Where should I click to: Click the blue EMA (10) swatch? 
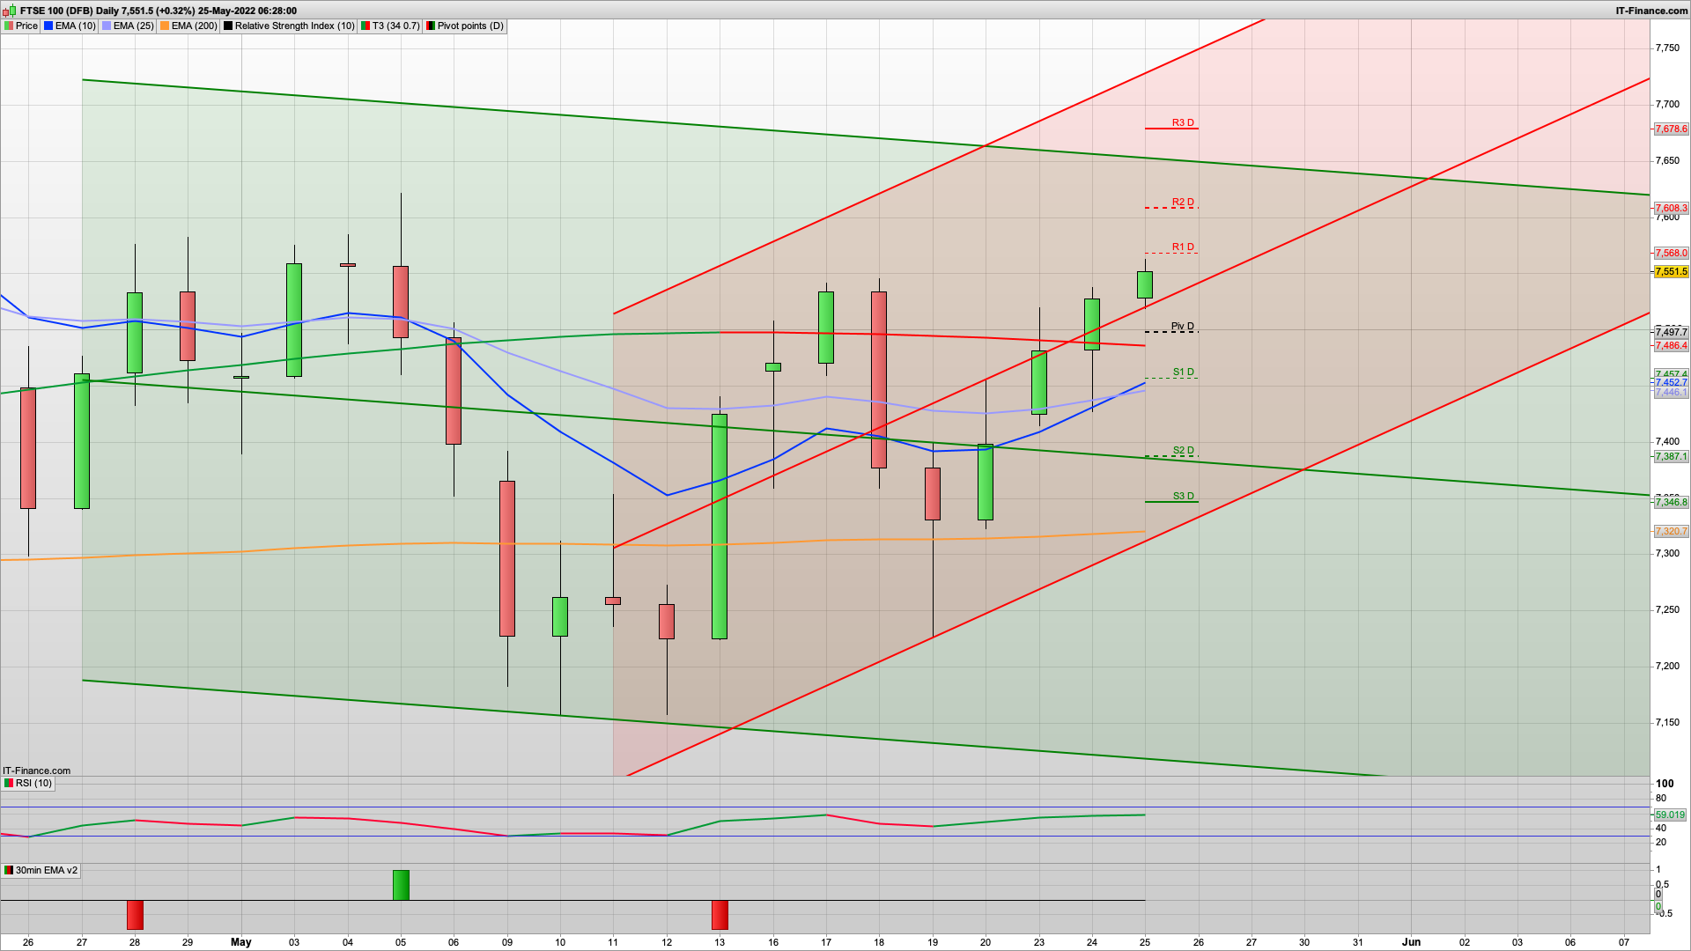pos(48,26)
